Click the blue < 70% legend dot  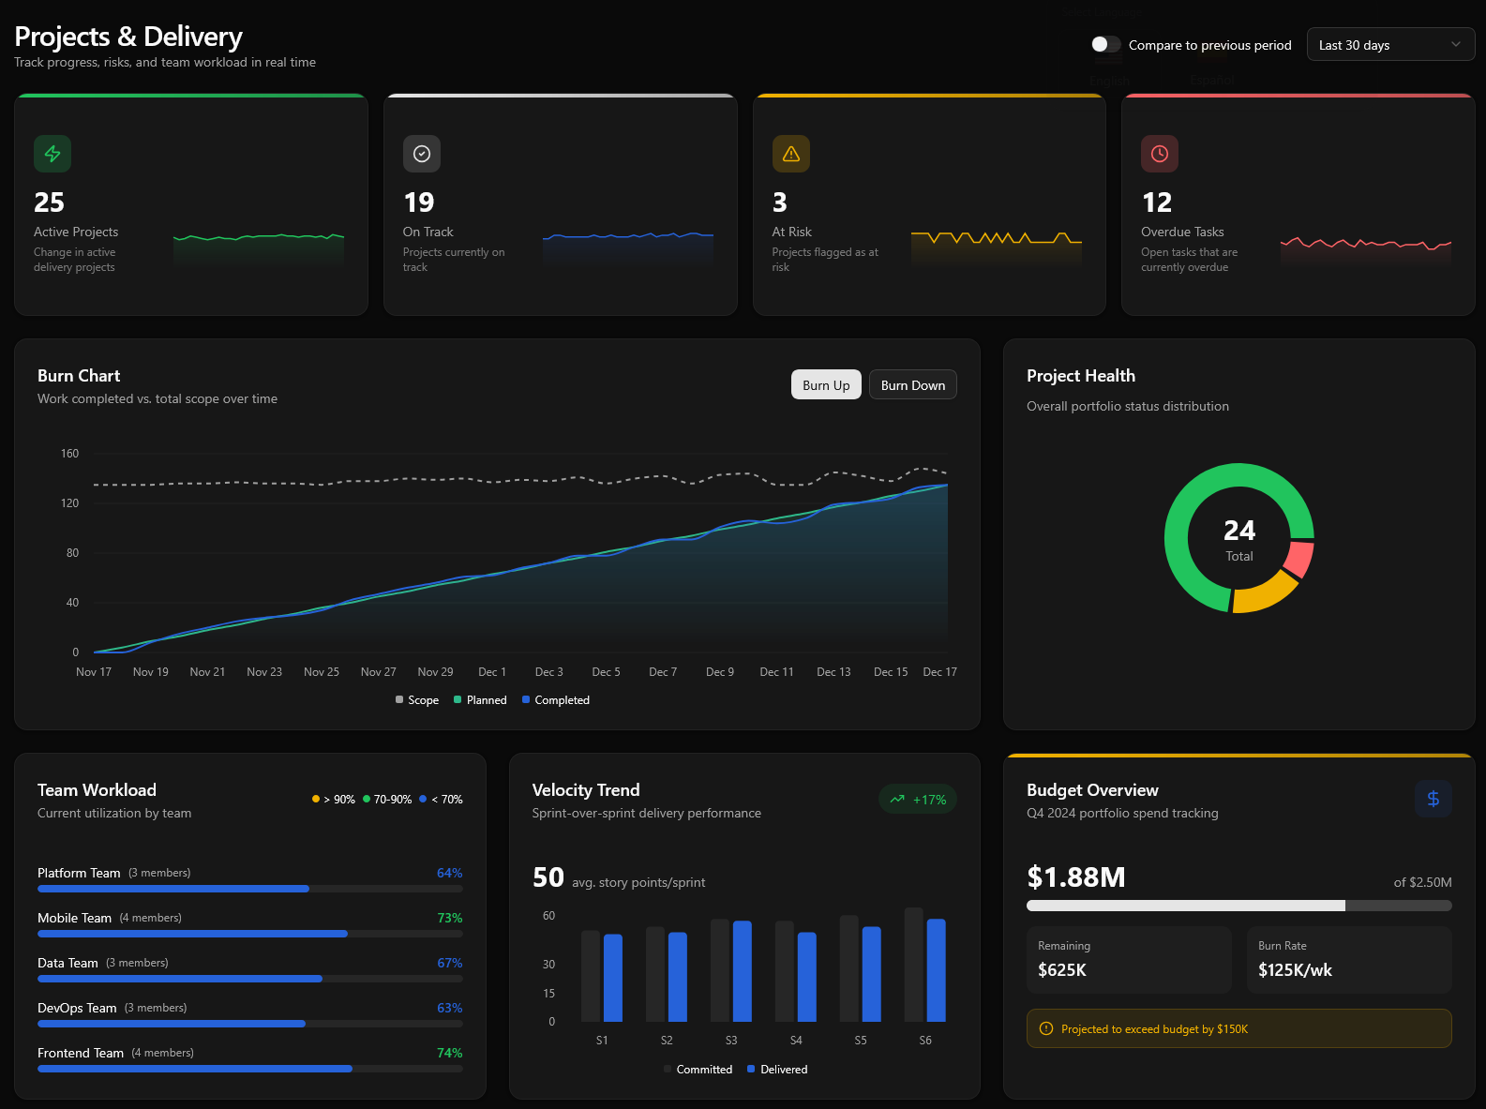click(x=423, y=799)
